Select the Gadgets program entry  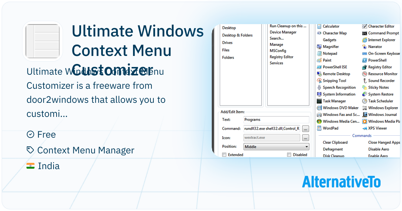[329, 40]
